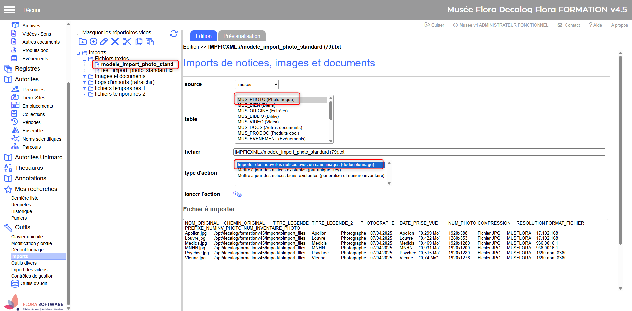
Task: Select the Edition tab
Action: 203,36
